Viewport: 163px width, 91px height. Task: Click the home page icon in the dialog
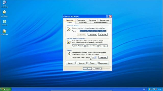69,29
